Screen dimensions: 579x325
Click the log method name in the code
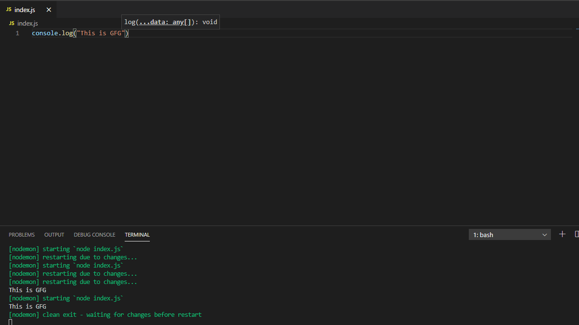[67, 33]
